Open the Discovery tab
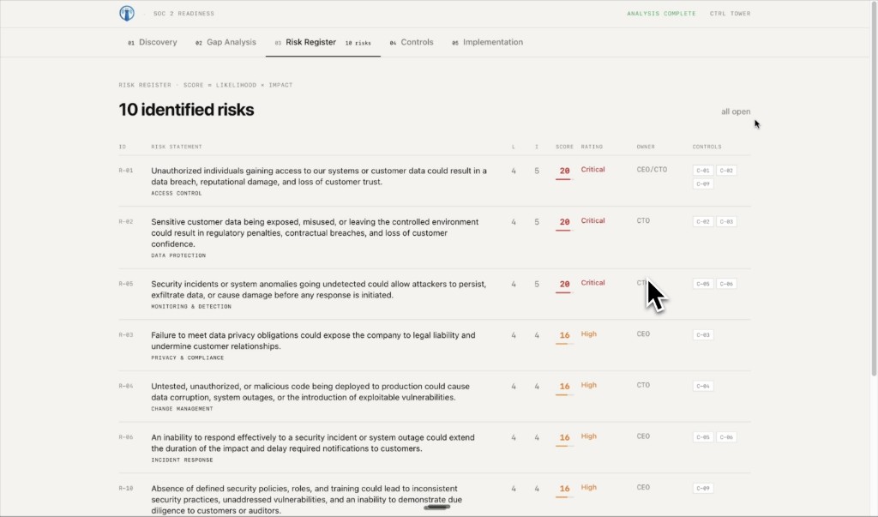This screenshot has width=878, height=517. point(153,42)
